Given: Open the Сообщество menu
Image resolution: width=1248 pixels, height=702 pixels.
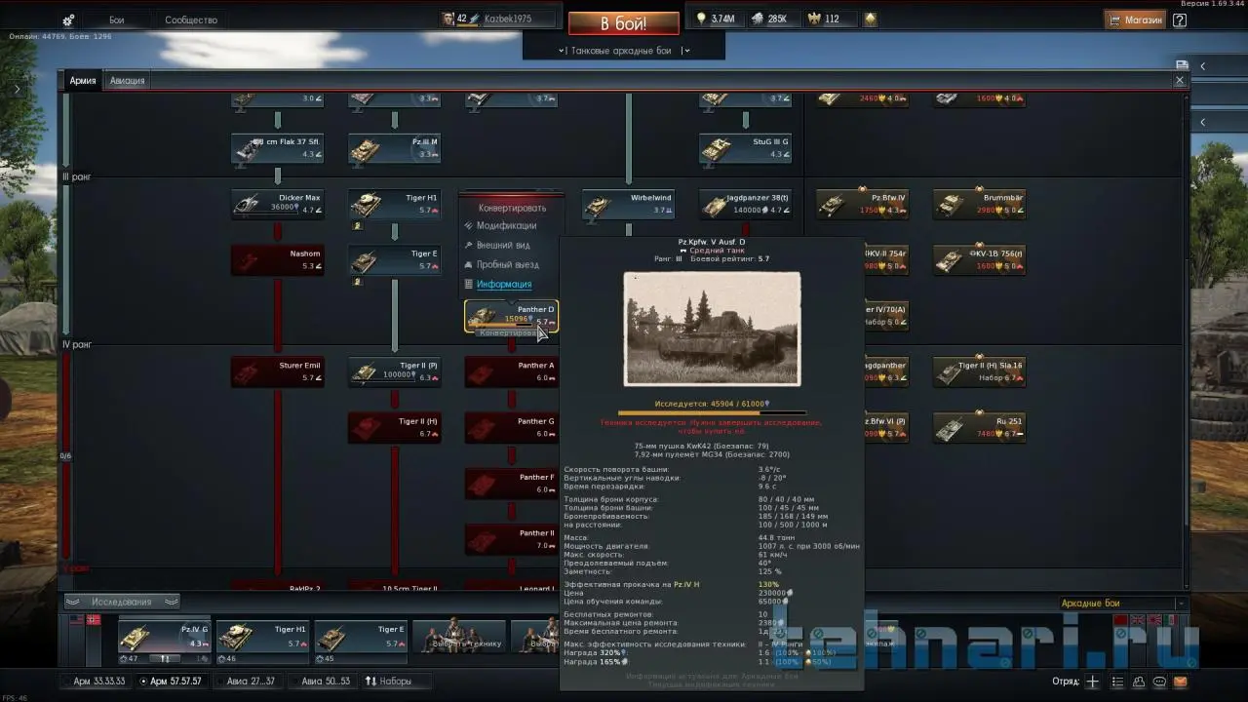Looking at the screenshot, I should click(x=191, y=19).
